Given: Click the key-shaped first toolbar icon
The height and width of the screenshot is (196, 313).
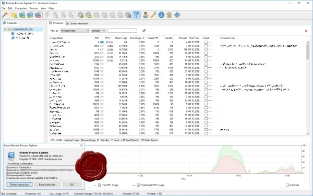Looking at the screenshot, I should [x=5, y=15].
